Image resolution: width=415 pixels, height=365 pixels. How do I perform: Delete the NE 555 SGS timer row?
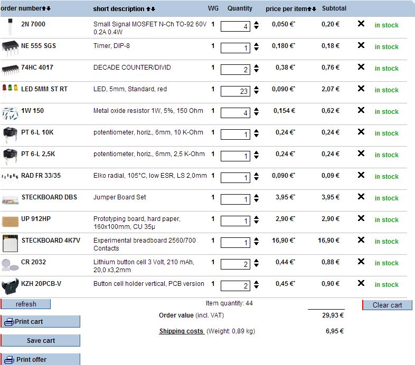point(361,45)
